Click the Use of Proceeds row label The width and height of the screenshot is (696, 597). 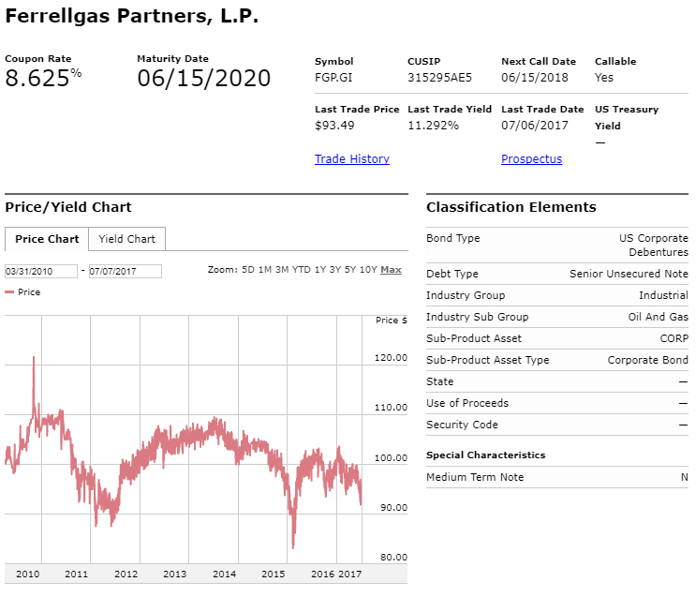[x=467, y=403]
